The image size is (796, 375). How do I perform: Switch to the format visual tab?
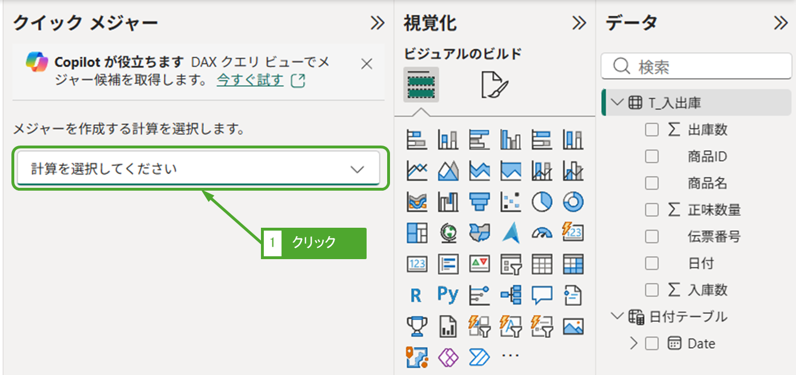click(x=493, y=84)
